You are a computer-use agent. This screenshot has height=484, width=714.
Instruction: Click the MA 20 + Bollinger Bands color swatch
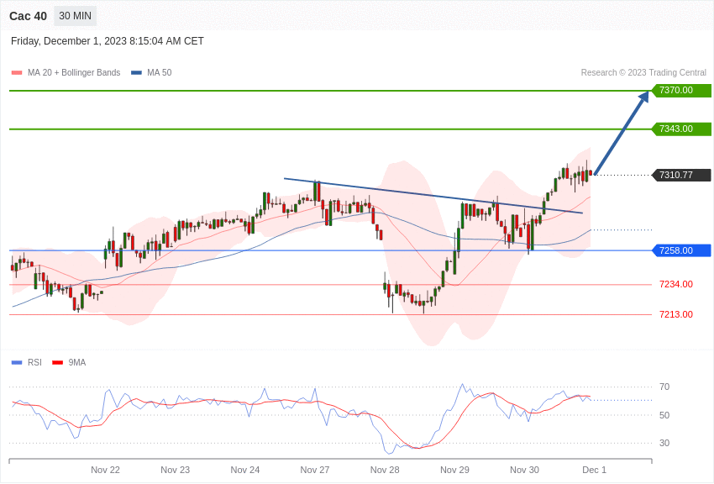pyautogui.click(x=17, y=73)
